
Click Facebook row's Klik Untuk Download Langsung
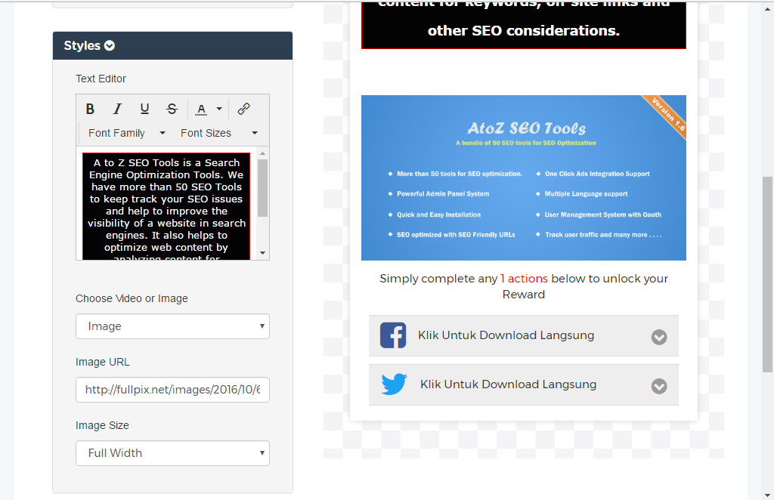(506, 335)
